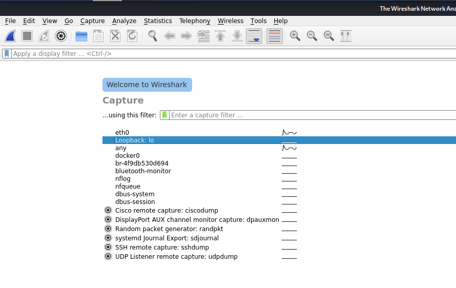Image resolution: width=456 pixels, height=288 pixels.
Task: Open Cisco remote capture settings gear
Action: click(108, 211)
